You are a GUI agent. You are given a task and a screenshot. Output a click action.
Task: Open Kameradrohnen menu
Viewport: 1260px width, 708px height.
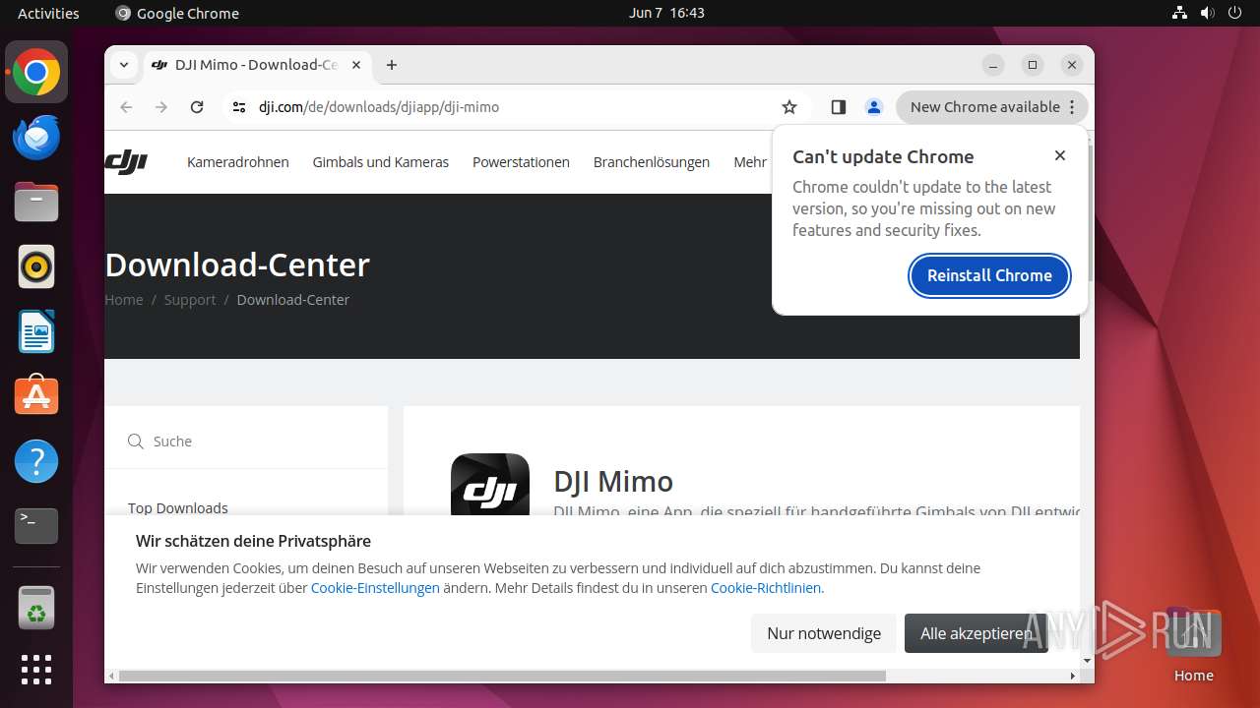pyautogui.click(x=238, y=162)
